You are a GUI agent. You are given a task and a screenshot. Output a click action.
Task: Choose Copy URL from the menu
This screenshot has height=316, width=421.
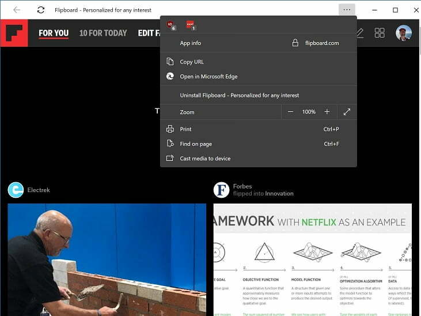pyautogui.click(x=258, y=62)
